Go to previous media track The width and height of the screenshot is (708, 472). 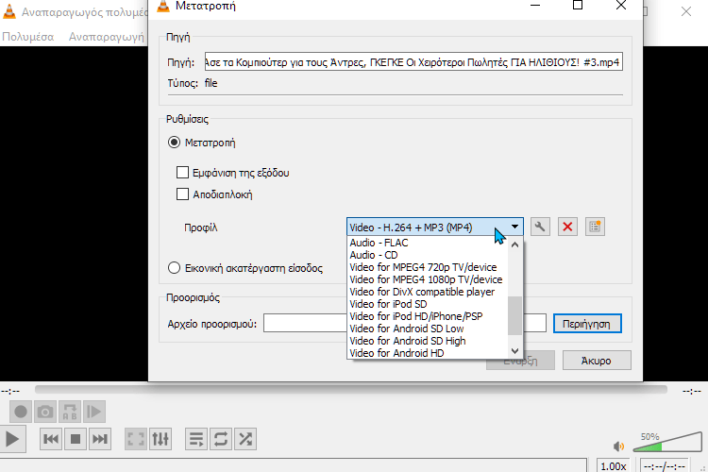(x=51, y=439)
